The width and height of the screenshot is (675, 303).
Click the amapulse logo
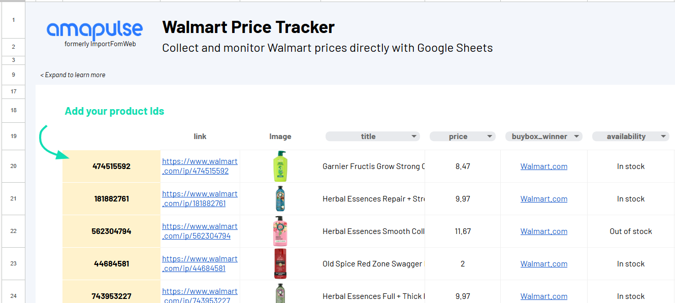pos(95,34)
